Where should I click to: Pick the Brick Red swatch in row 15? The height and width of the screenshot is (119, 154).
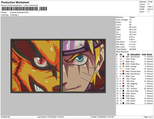123,91
